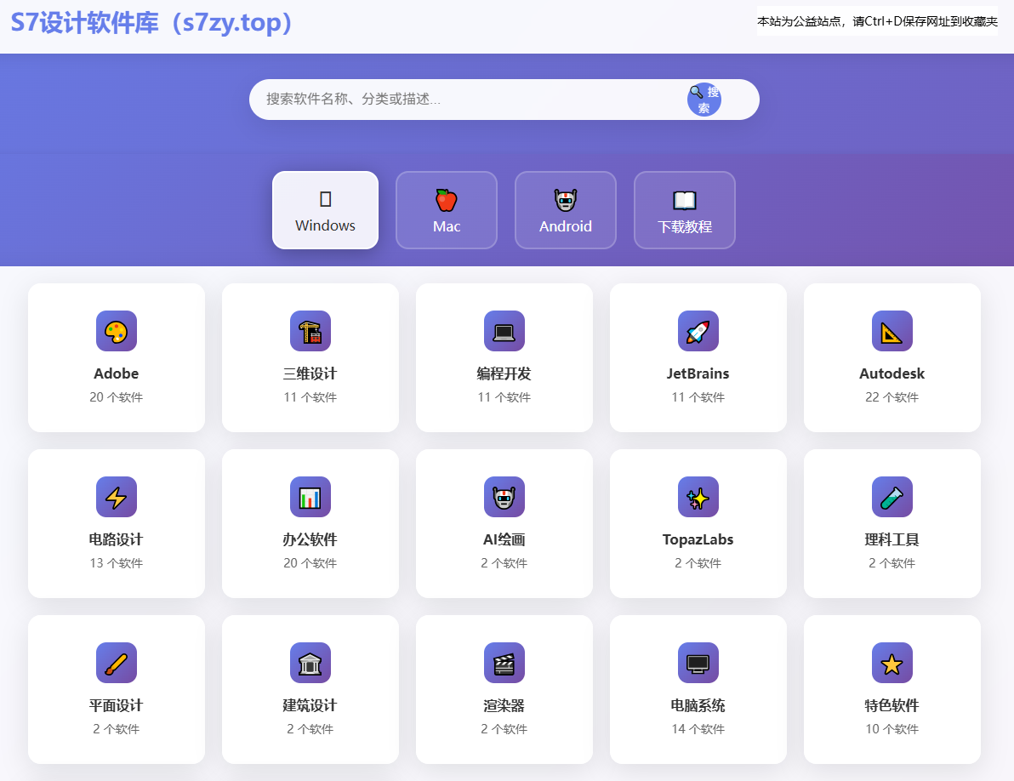Open the 电路设计 lightning bolt icon
Screen dimensions: 1014x781
(117, 497)
